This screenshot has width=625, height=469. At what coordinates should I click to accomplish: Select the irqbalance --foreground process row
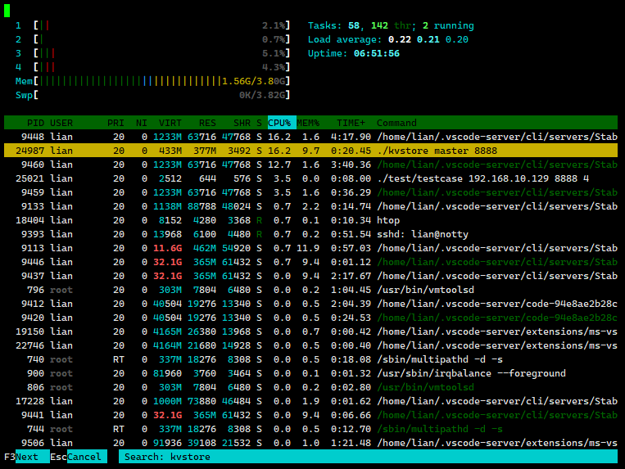pos(311,373)
